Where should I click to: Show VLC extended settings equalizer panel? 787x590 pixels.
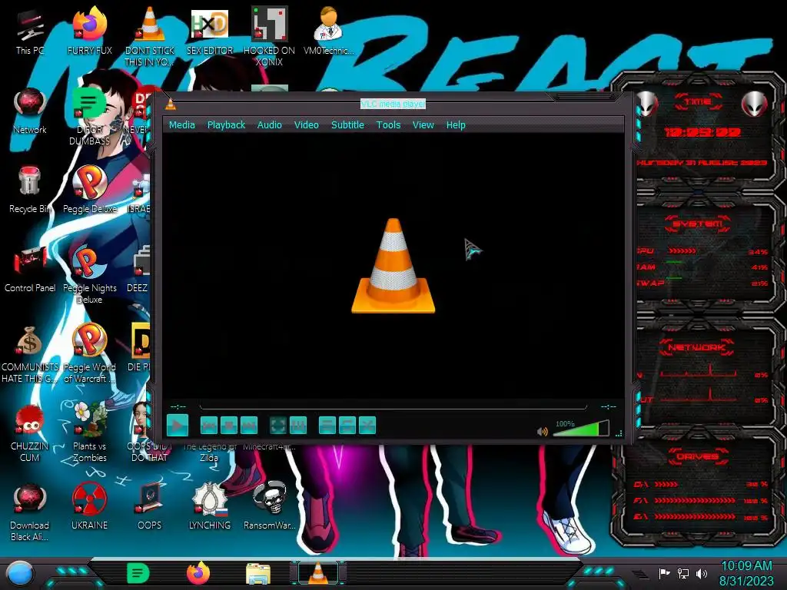coord(298,426)
